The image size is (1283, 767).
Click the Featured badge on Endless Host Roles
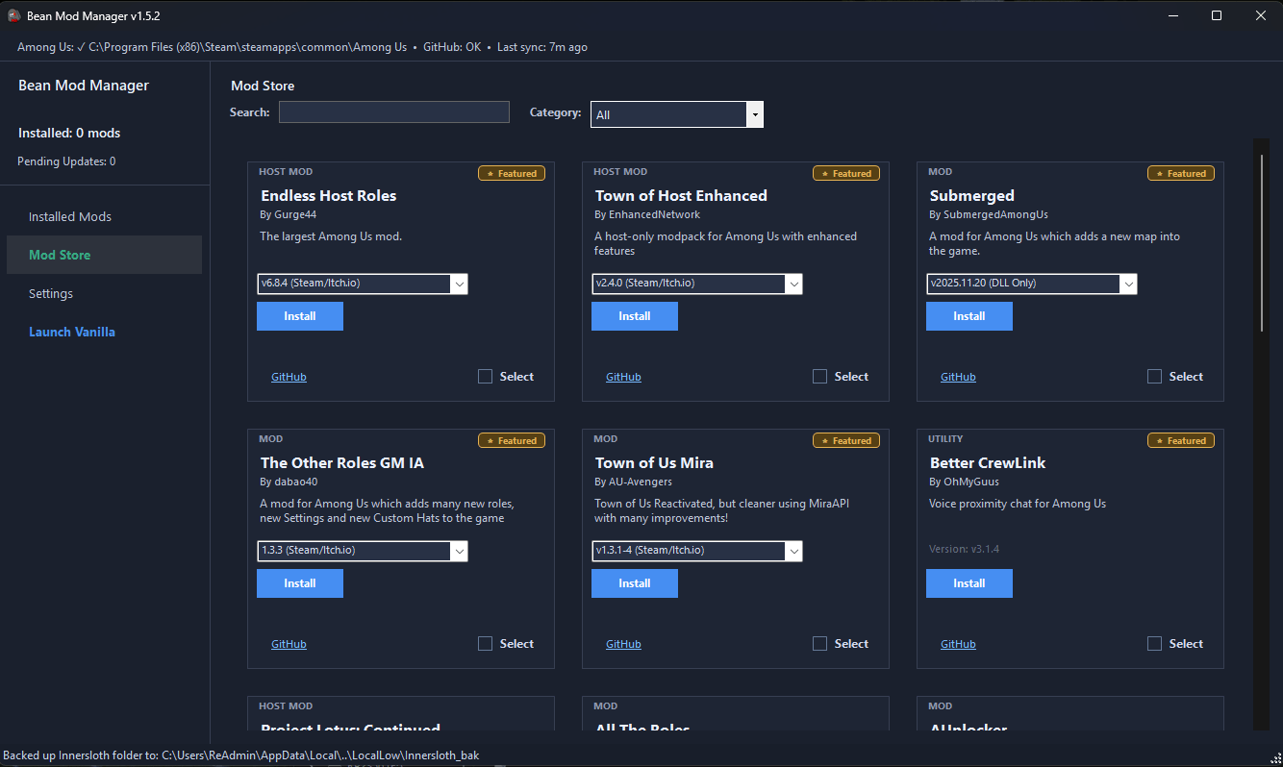tap(512, 174)
